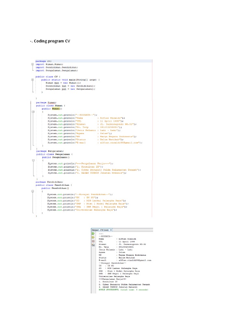Click the 'package Pendidikan;' line

(49, 182)
